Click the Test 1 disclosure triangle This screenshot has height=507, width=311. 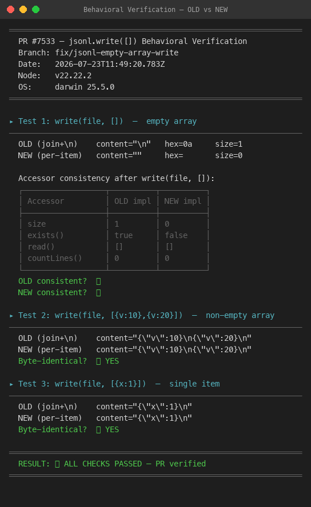click(x=11, y=122)
